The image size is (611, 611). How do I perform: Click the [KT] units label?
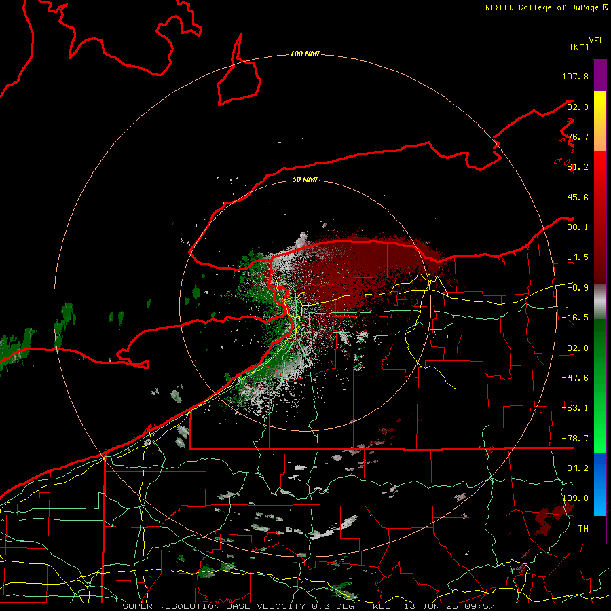point(580,47)
